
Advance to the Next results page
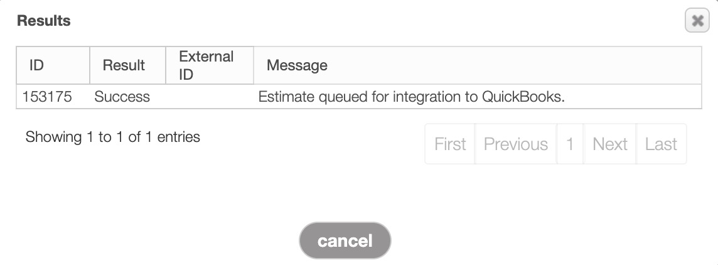click(x=610, y=144)
